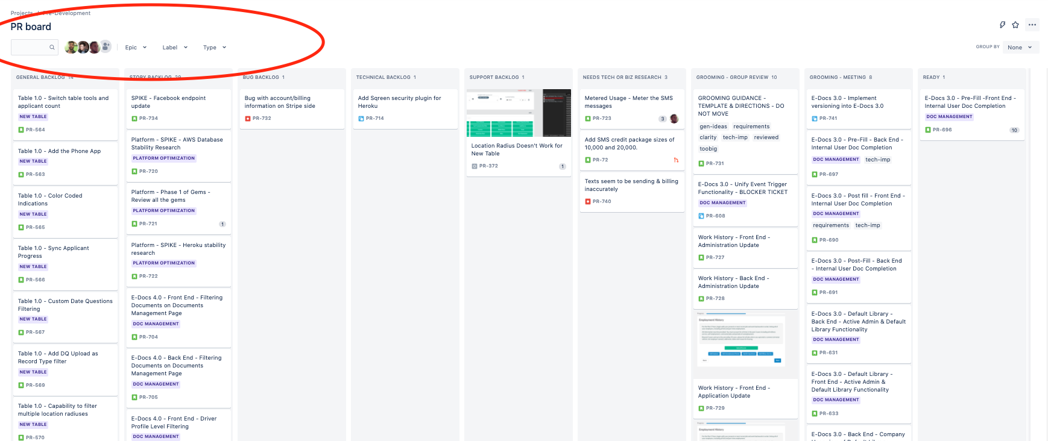Click the search magnifier icon

pyautogui.click(x=52, y=47)
